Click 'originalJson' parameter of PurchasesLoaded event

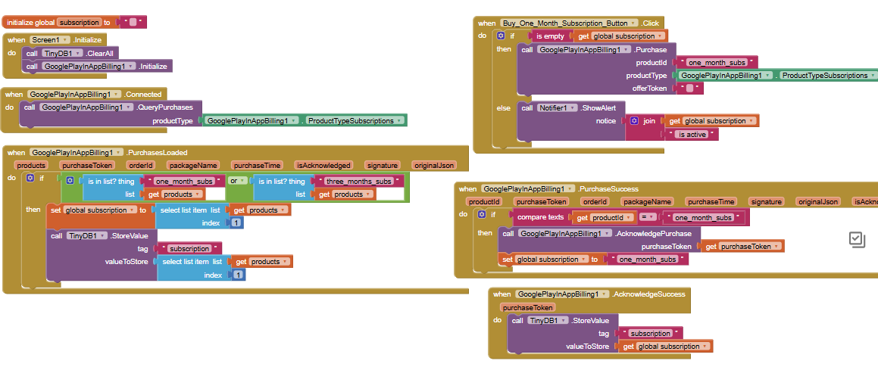pos(433,166)
